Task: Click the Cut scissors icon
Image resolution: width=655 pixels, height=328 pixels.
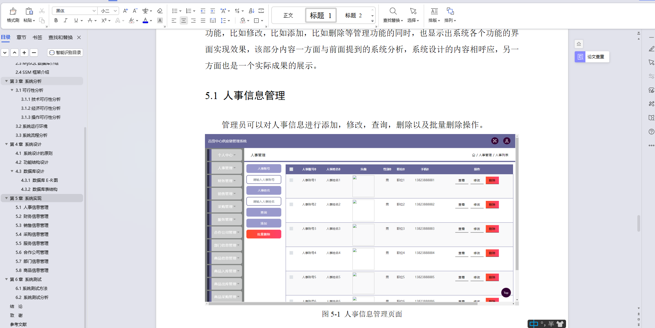Action: (42, 10)
